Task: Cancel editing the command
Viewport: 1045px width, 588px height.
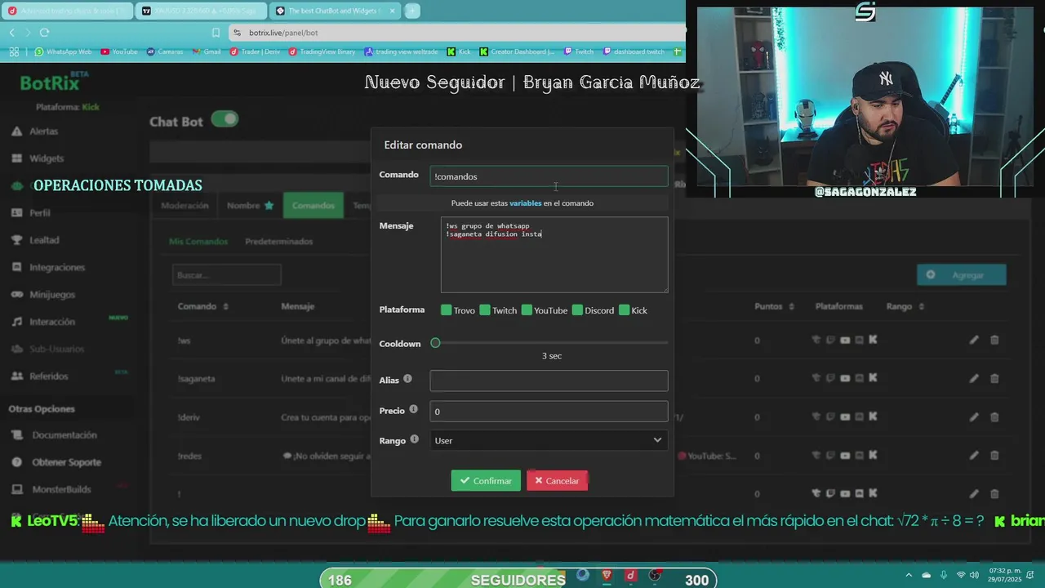Action: [557, 481]
